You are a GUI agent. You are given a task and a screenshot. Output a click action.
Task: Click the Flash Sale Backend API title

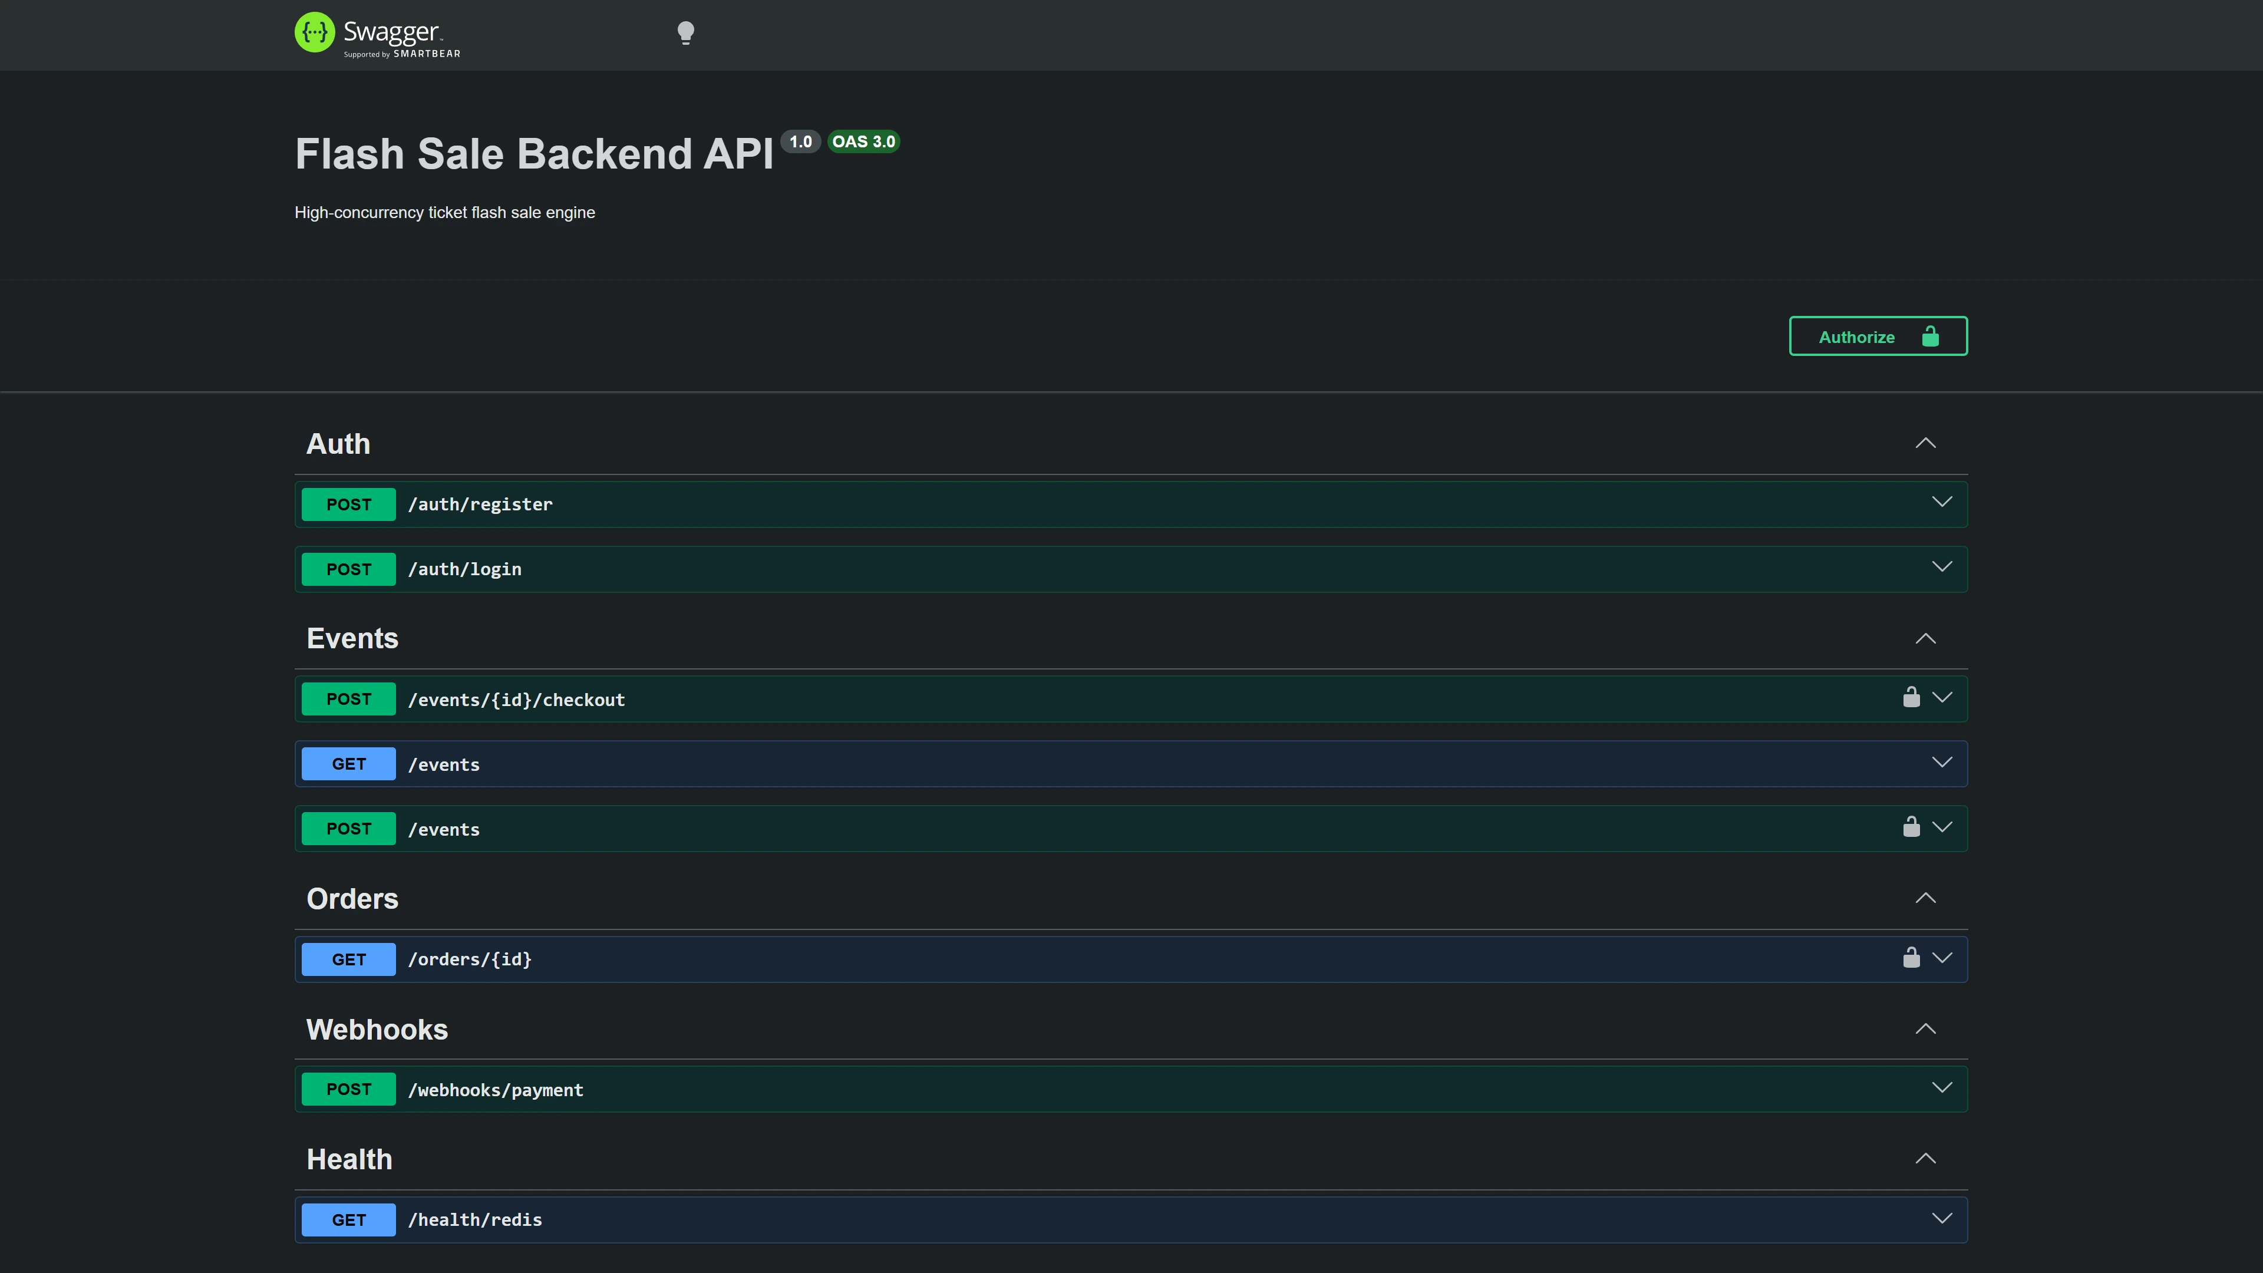(534, 154)
